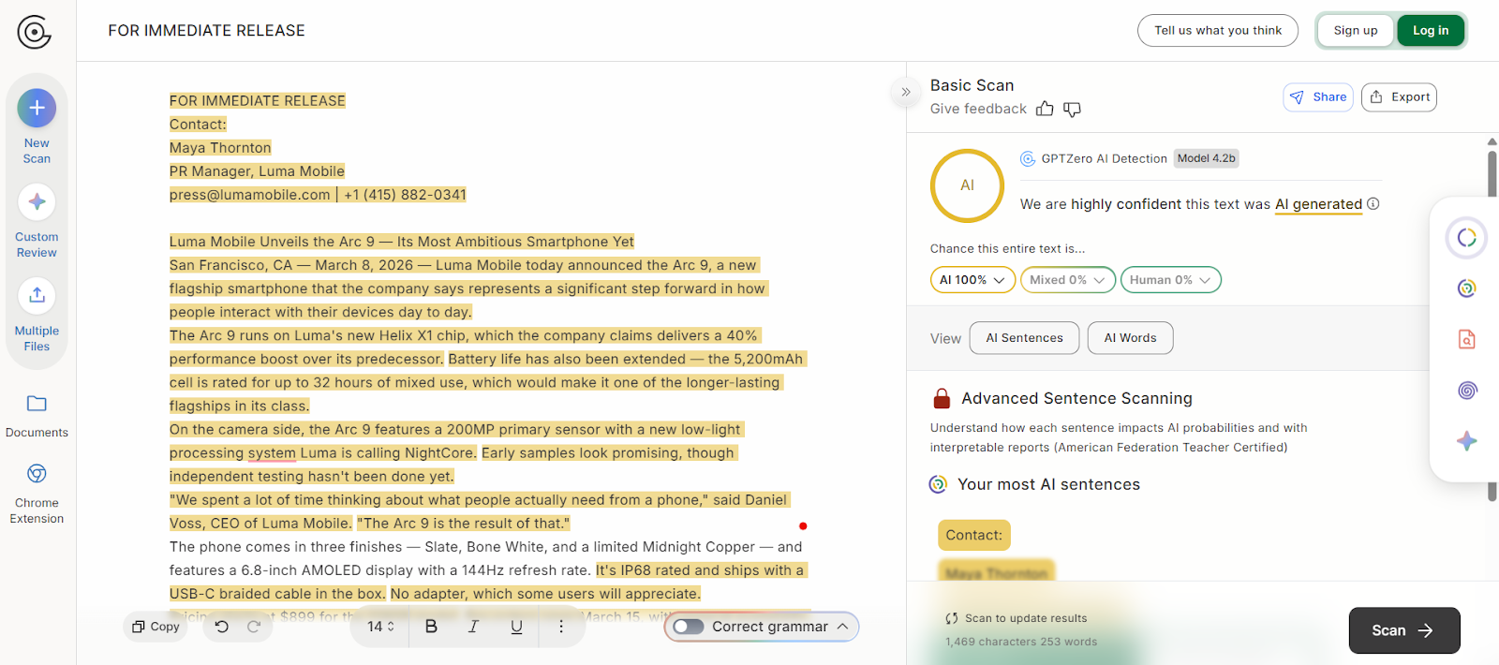Click the GPTZero logo in the sidebar
Screen dimensions: 1499x665
click(x=34, y=32)
